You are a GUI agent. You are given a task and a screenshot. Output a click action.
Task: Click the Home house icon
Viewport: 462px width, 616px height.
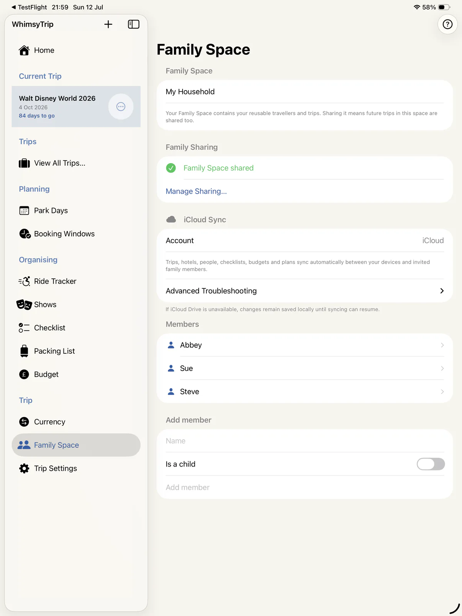[x=24, y=50]
